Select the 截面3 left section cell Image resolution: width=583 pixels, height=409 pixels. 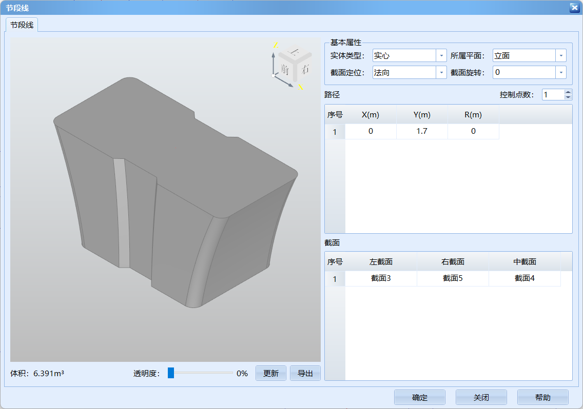[x=381, y=279]
